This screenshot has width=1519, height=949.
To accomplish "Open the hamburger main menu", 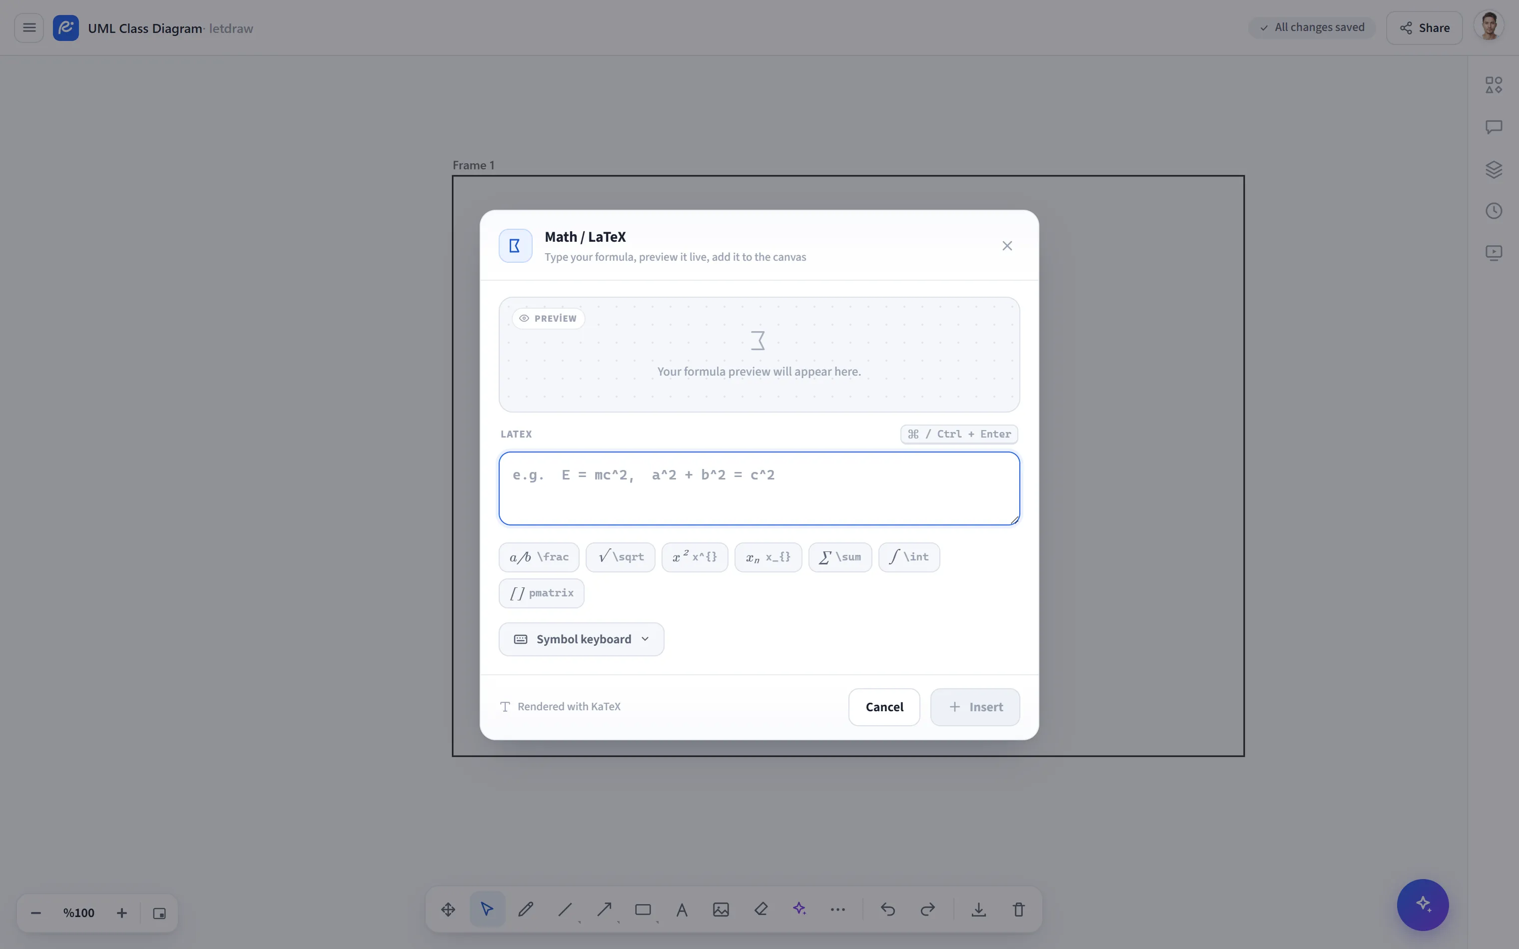I will [29, 27].
